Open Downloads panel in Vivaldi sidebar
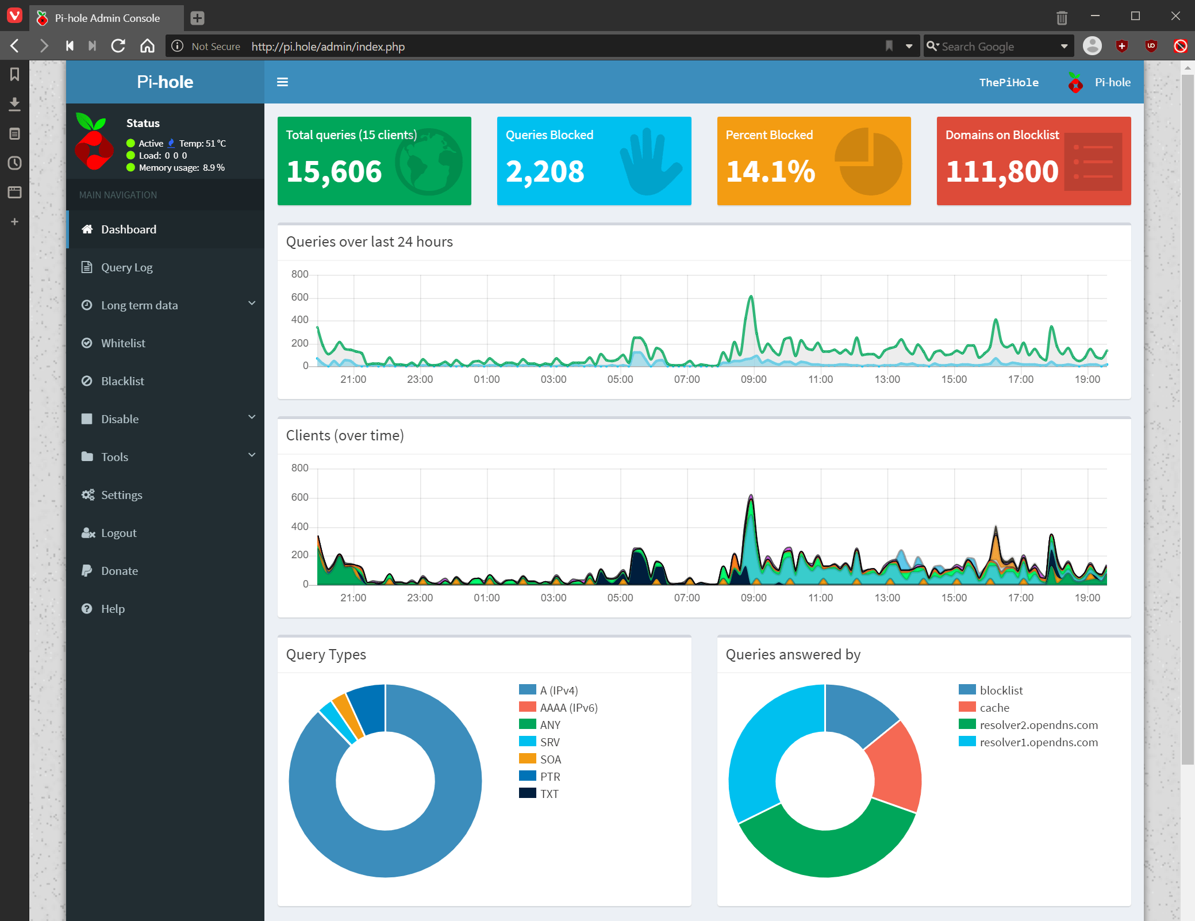Image resolution: width=1195 pixels, height=921 pixels. [14, 104]
